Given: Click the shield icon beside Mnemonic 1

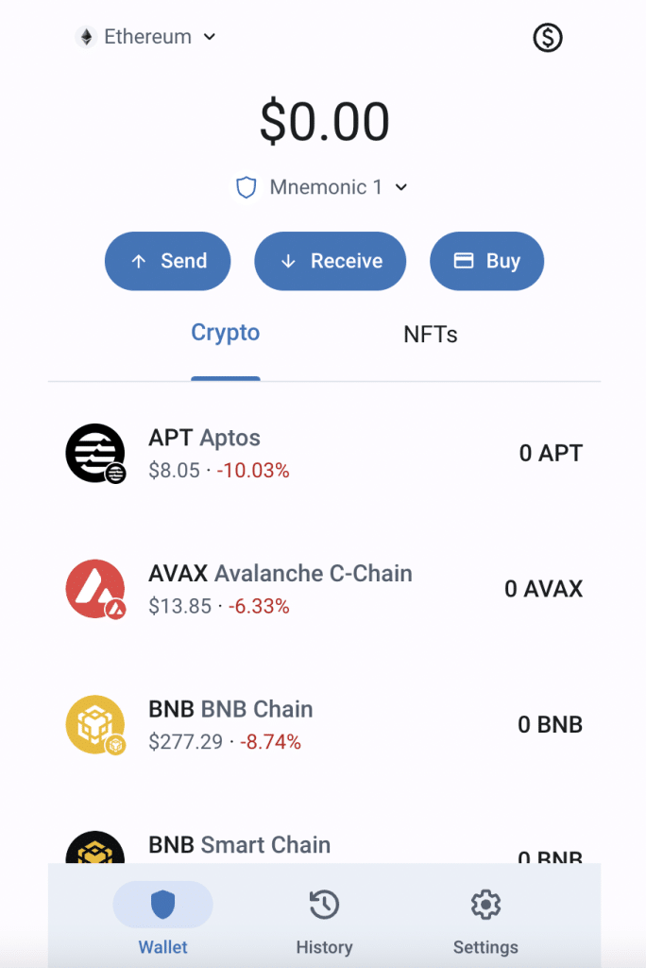Looking at the screenshot, I should coord(246,187).
